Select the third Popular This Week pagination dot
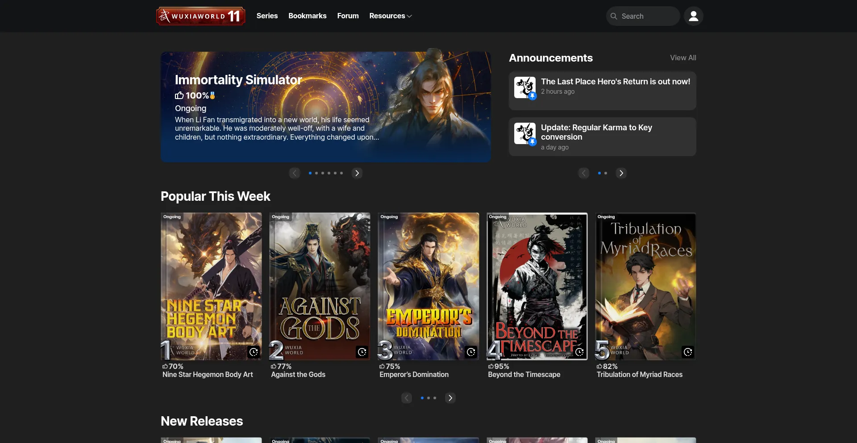The height and width of the screenshot is (443, 857). (435, 398)
